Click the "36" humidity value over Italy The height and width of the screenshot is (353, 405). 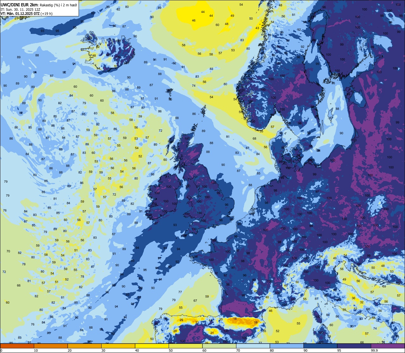coord(353,298)
